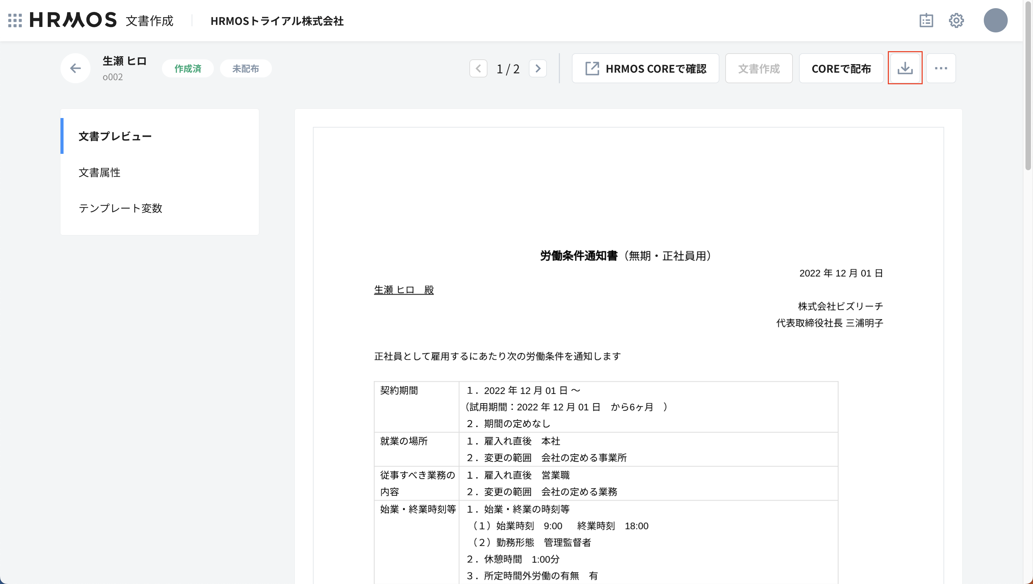1033x584 pixels.
Task: Open the settings gear
Action: click(x=956, y=20)
